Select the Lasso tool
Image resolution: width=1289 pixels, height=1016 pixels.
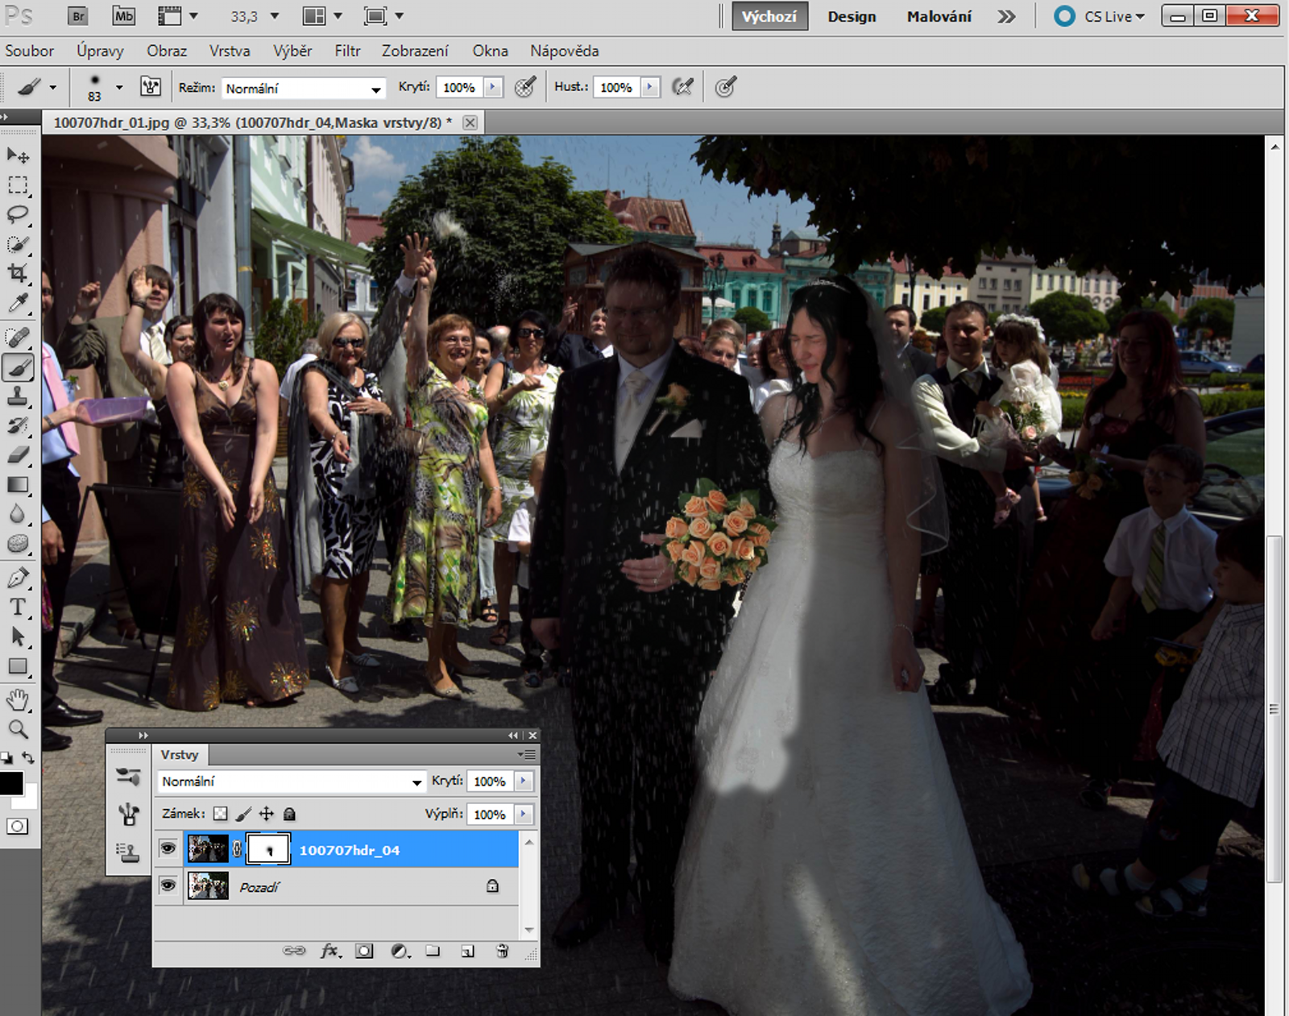coord(18,214)
